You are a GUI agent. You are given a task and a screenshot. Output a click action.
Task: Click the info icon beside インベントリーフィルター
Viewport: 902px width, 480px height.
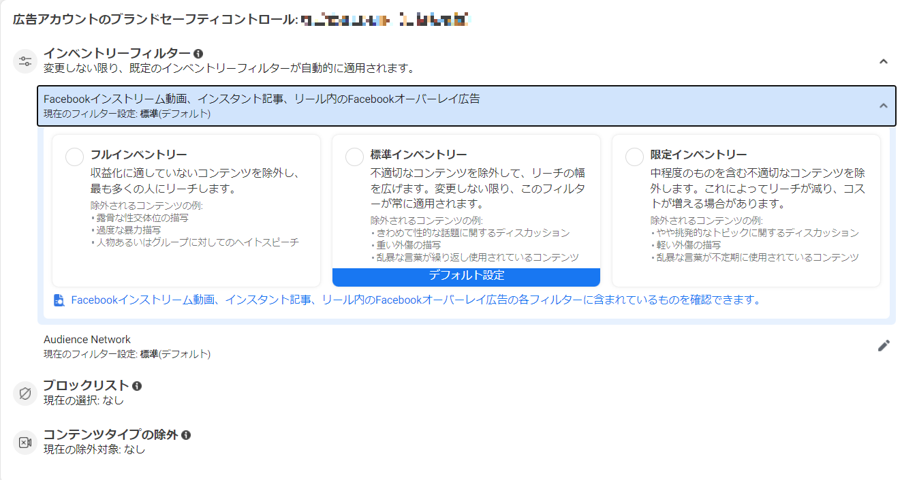(198, 53)
